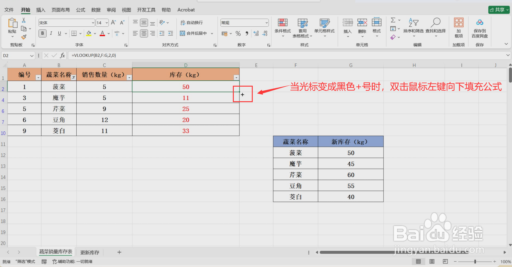The height and width of the screenshot is (267, 512).
Task: Open Format as Table (套用表格格式)
Action: click(302, 28)
